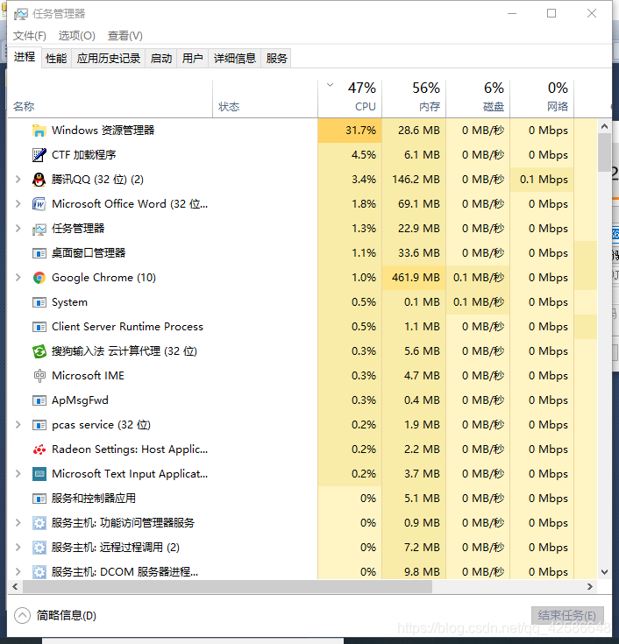Viewport: 619px width, 644px height.
Task: Click the 结束任务 button
Action: pyautogui.click(x=566, y=615)
